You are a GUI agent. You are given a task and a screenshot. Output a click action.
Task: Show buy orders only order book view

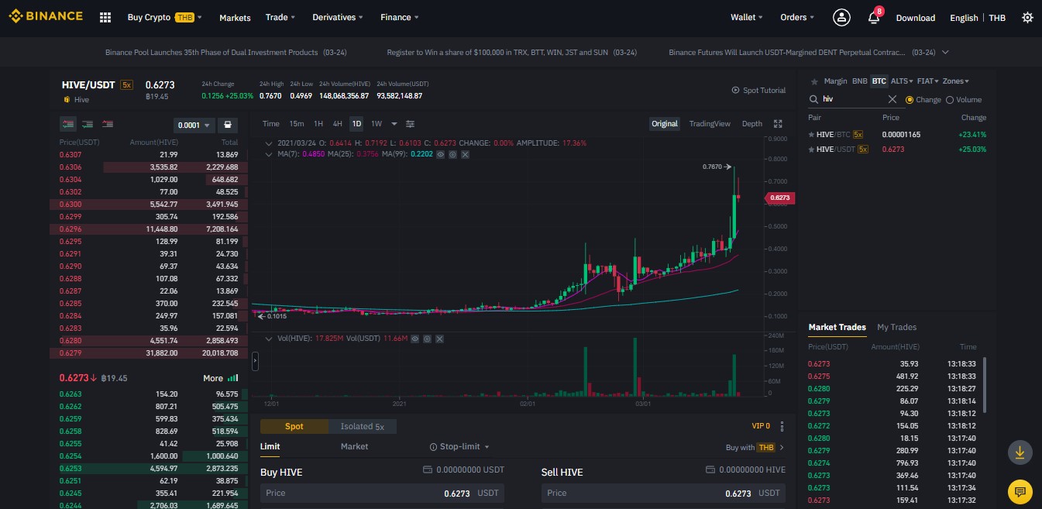click(x=88, y=124)
